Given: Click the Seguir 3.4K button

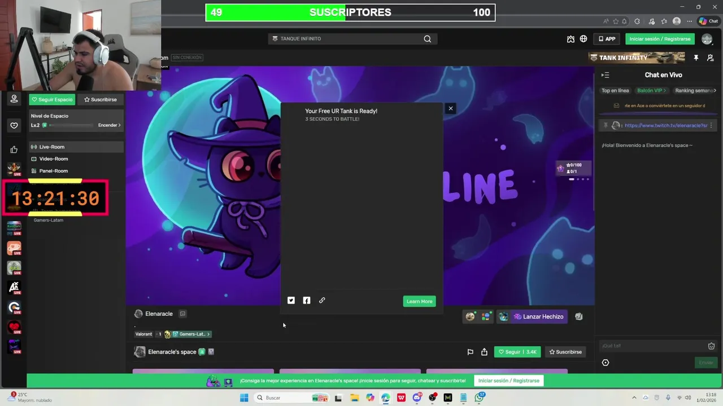Looking at the screenshot, I should tap(517, 352).
